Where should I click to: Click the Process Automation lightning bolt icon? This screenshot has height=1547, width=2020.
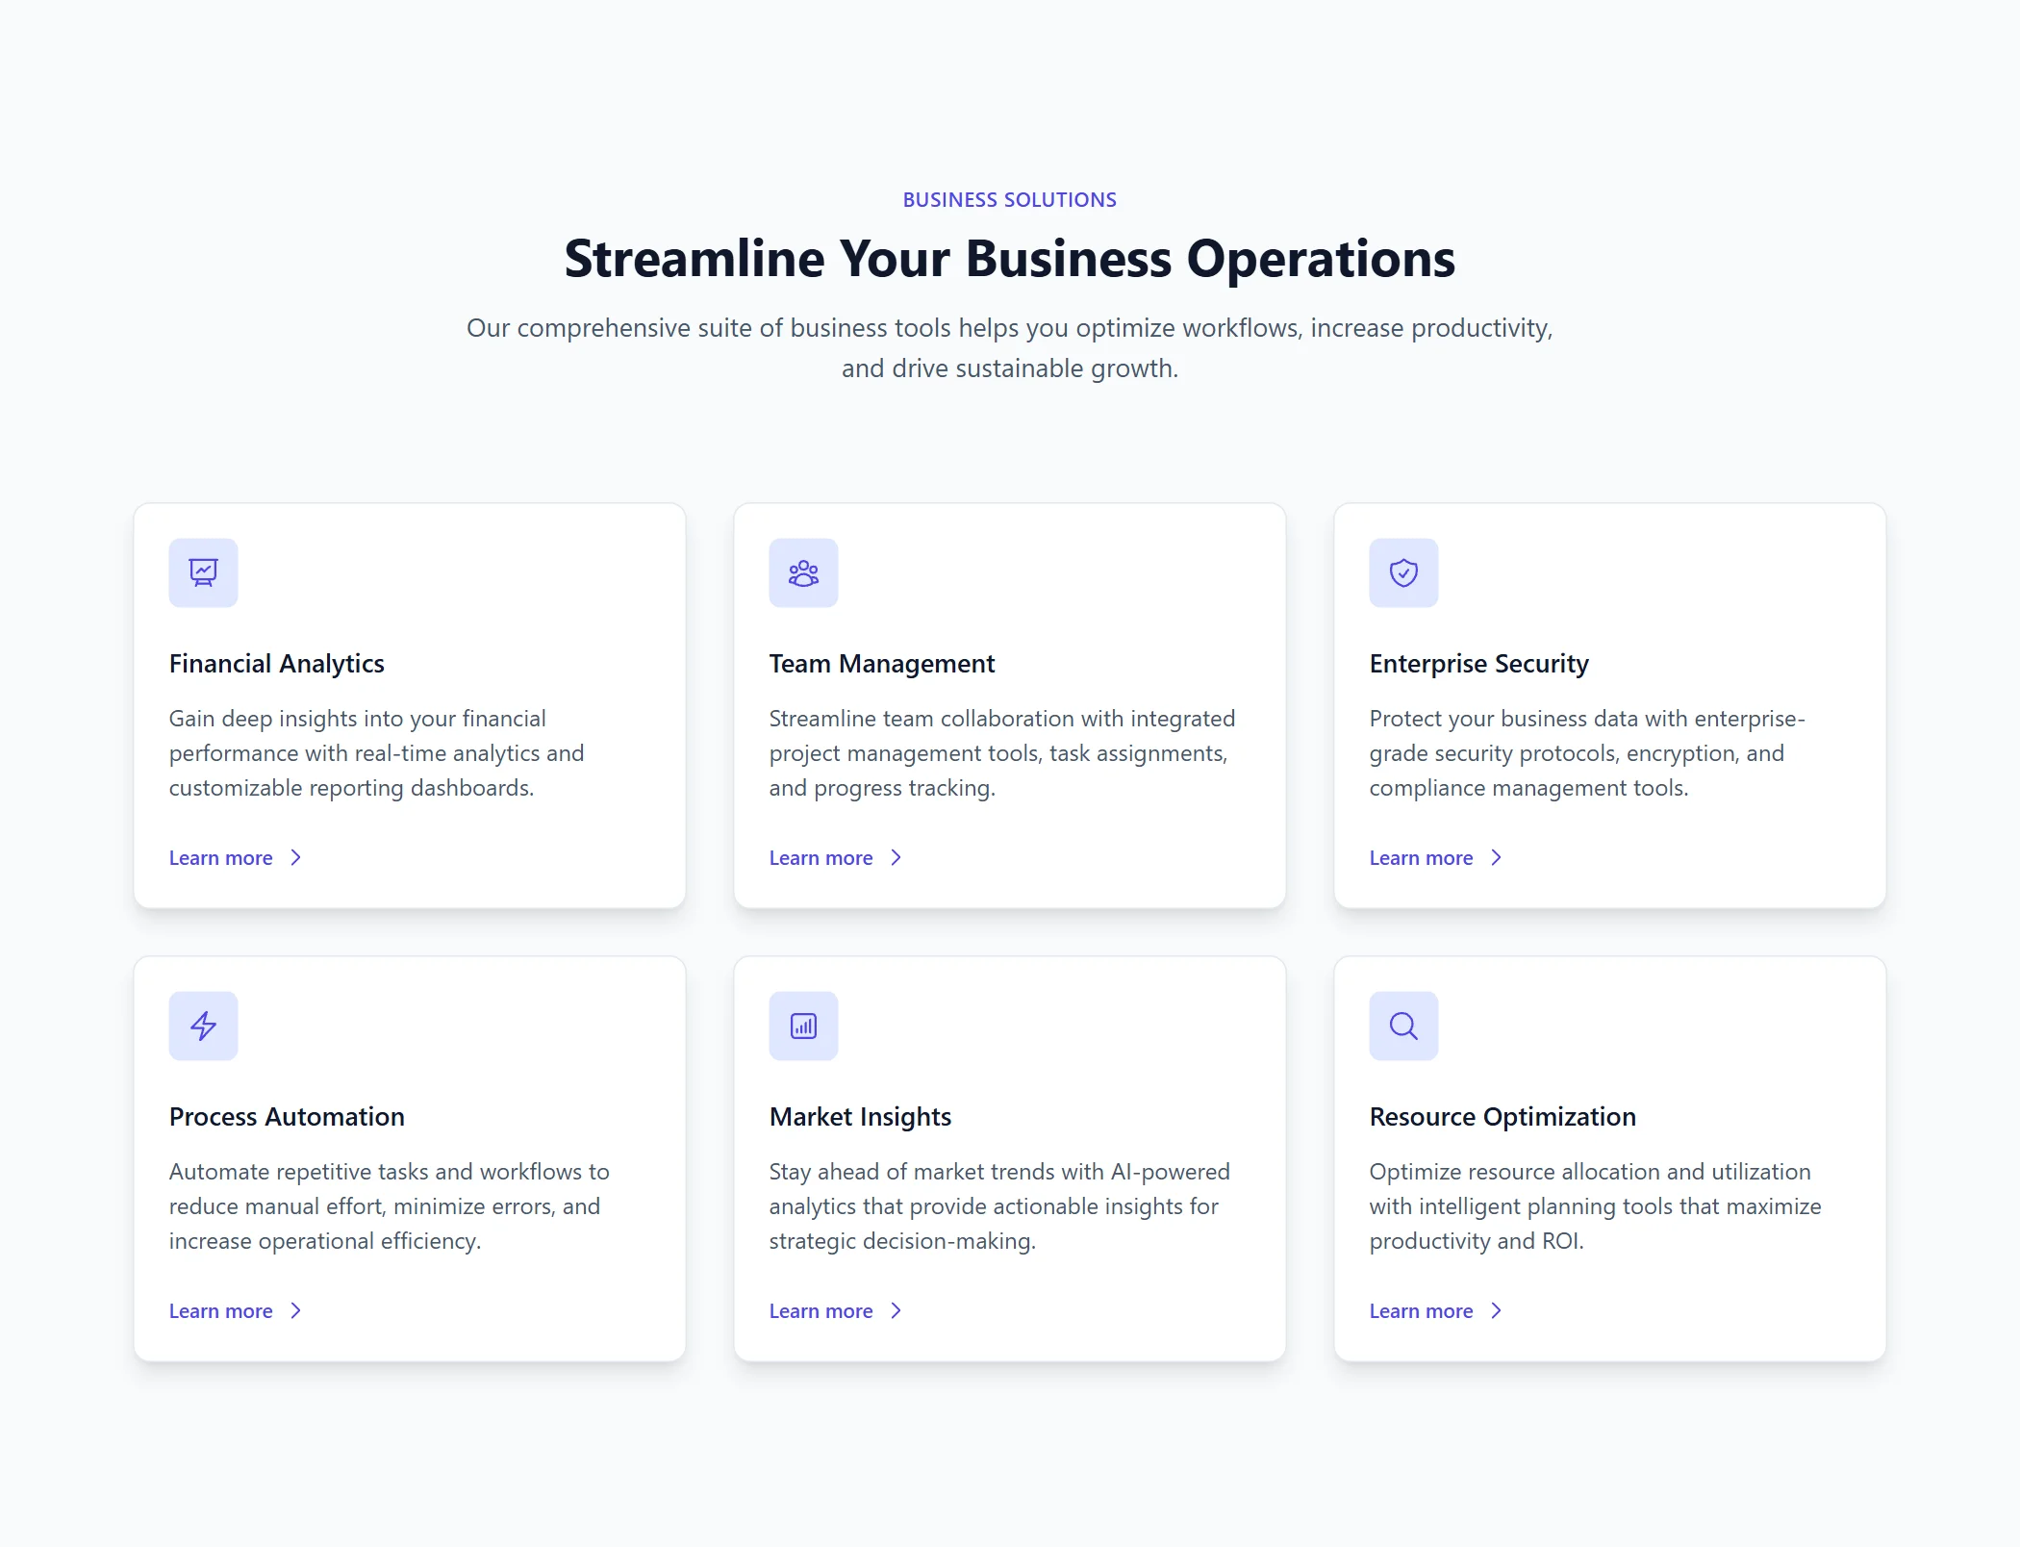203,1026
